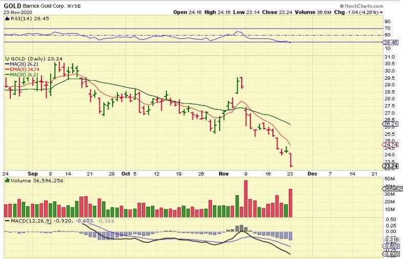Click the boxed -0.603 MACD signal axis value
This screenshot has height=259, width=403.
[x=392, y=246]
